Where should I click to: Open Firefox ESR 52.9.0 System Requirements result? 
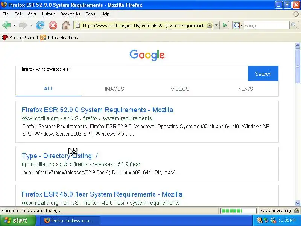97,110
